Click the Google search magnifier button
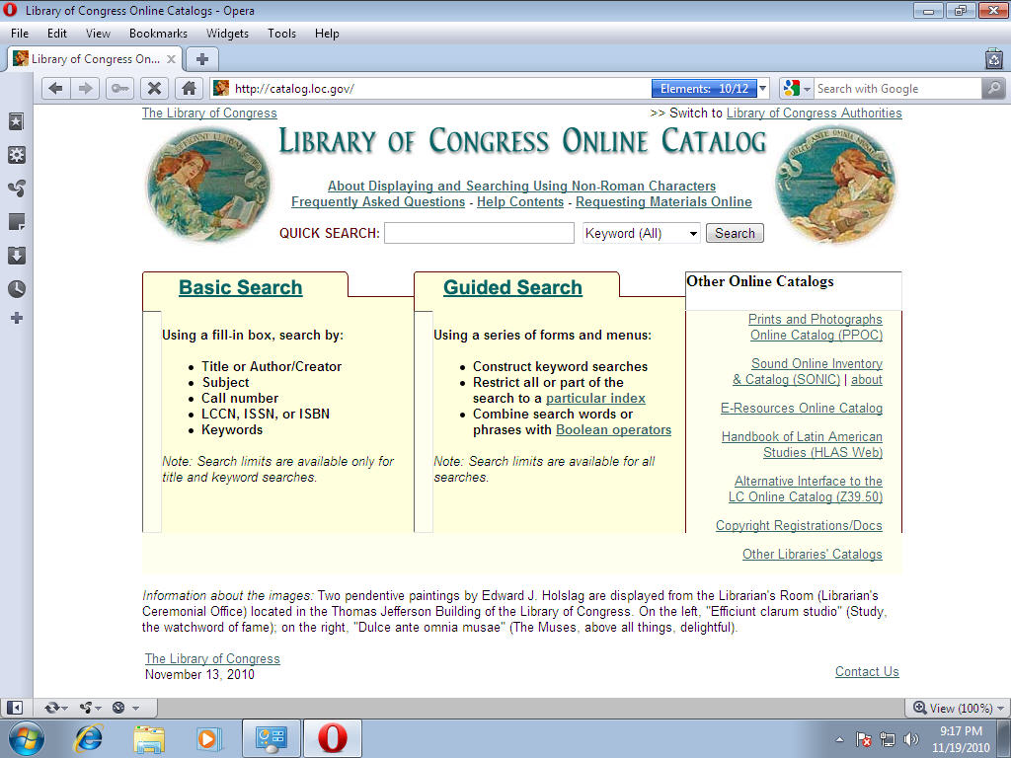This screenshot has height=758, width=1011. (x=993, y=88)
